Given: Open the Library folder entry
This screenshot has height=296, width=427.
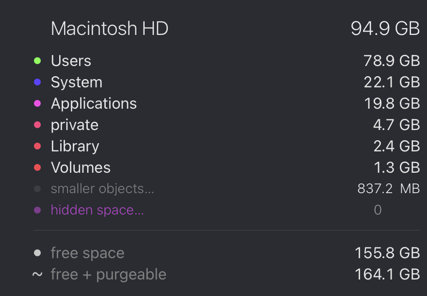Looking at the screenshot, I should (x=75, y=147).
